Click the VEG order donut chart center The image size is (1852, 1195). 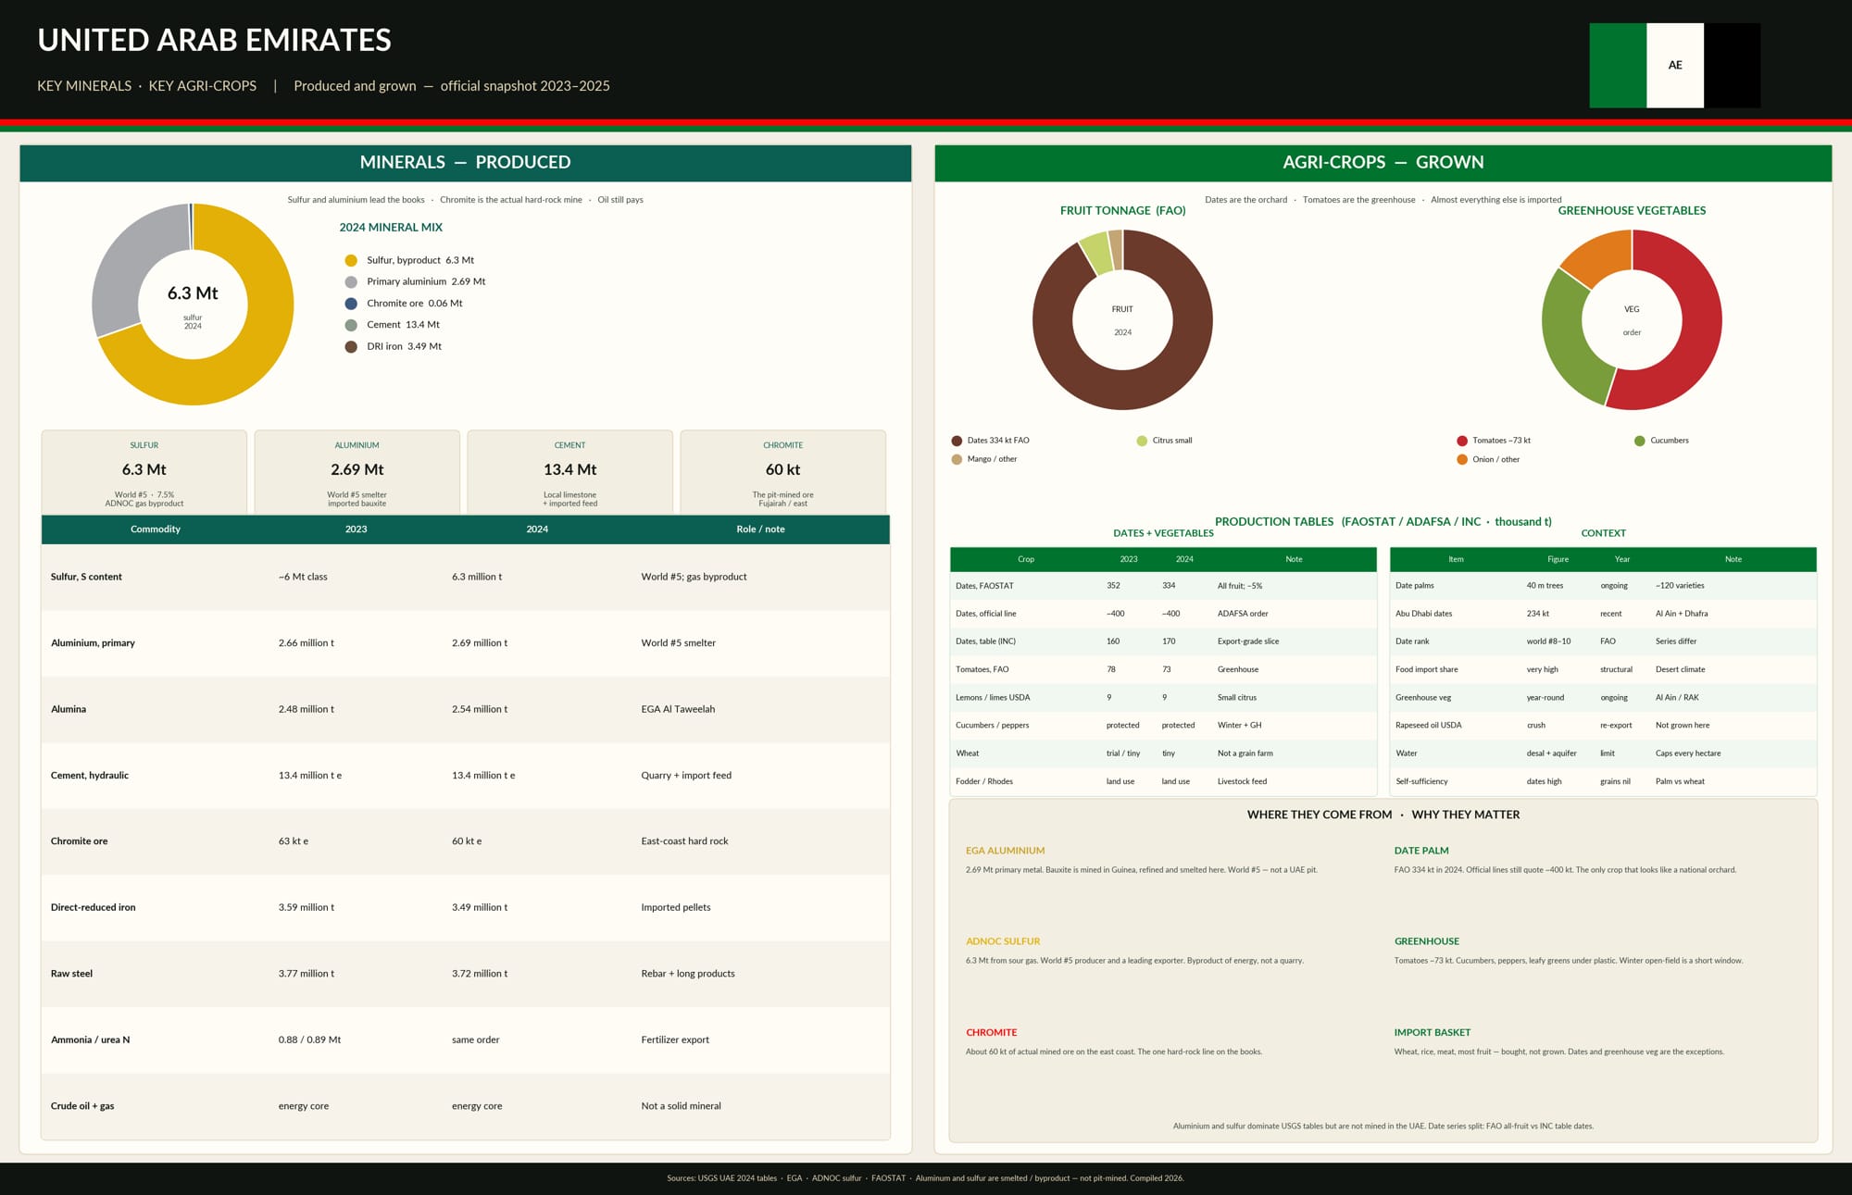click(1632, 320)
